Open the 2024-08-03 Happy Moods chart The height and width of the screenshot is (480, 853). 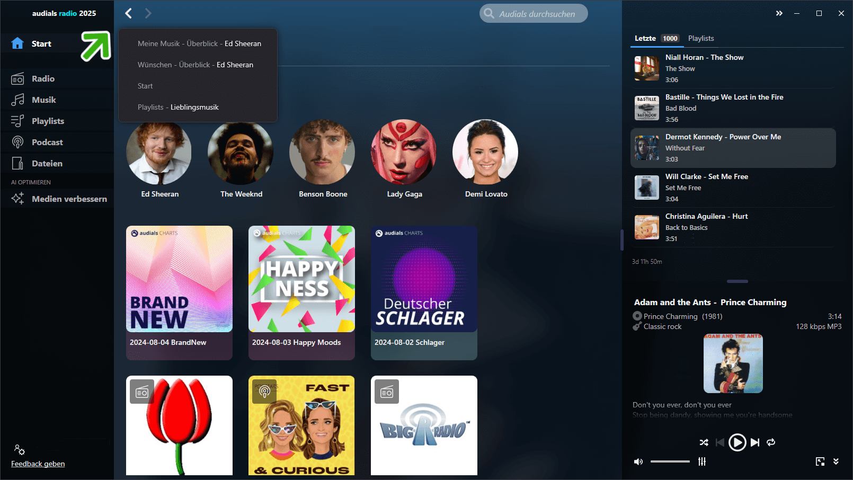pyautogui.click(x=301, y=292)
